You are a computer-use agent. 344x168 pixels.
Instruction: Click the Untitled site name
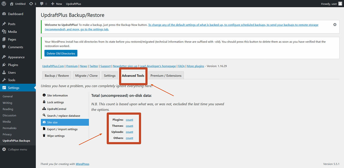click(x=20, y=4)
